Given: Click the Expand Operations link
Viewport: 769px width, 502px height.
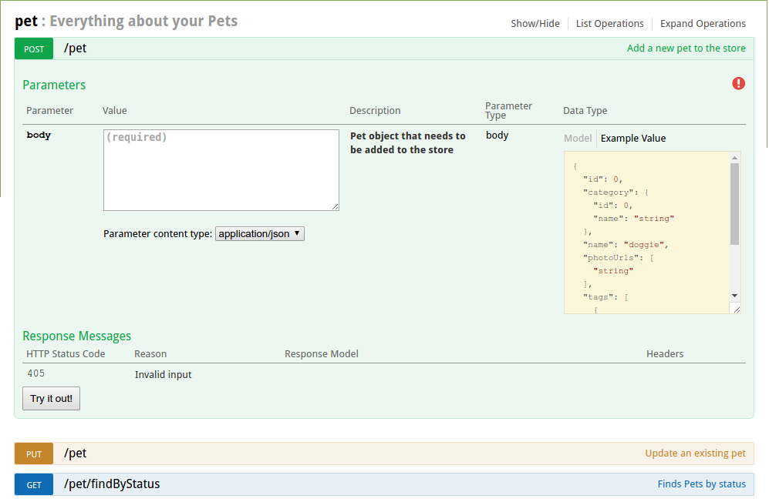Looking at the screenshot, I should tap(703, 24).
